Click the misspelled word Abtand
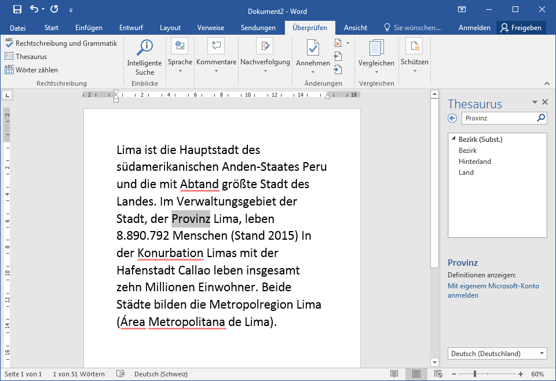The image size is (556, 381). tap(199, 184)
